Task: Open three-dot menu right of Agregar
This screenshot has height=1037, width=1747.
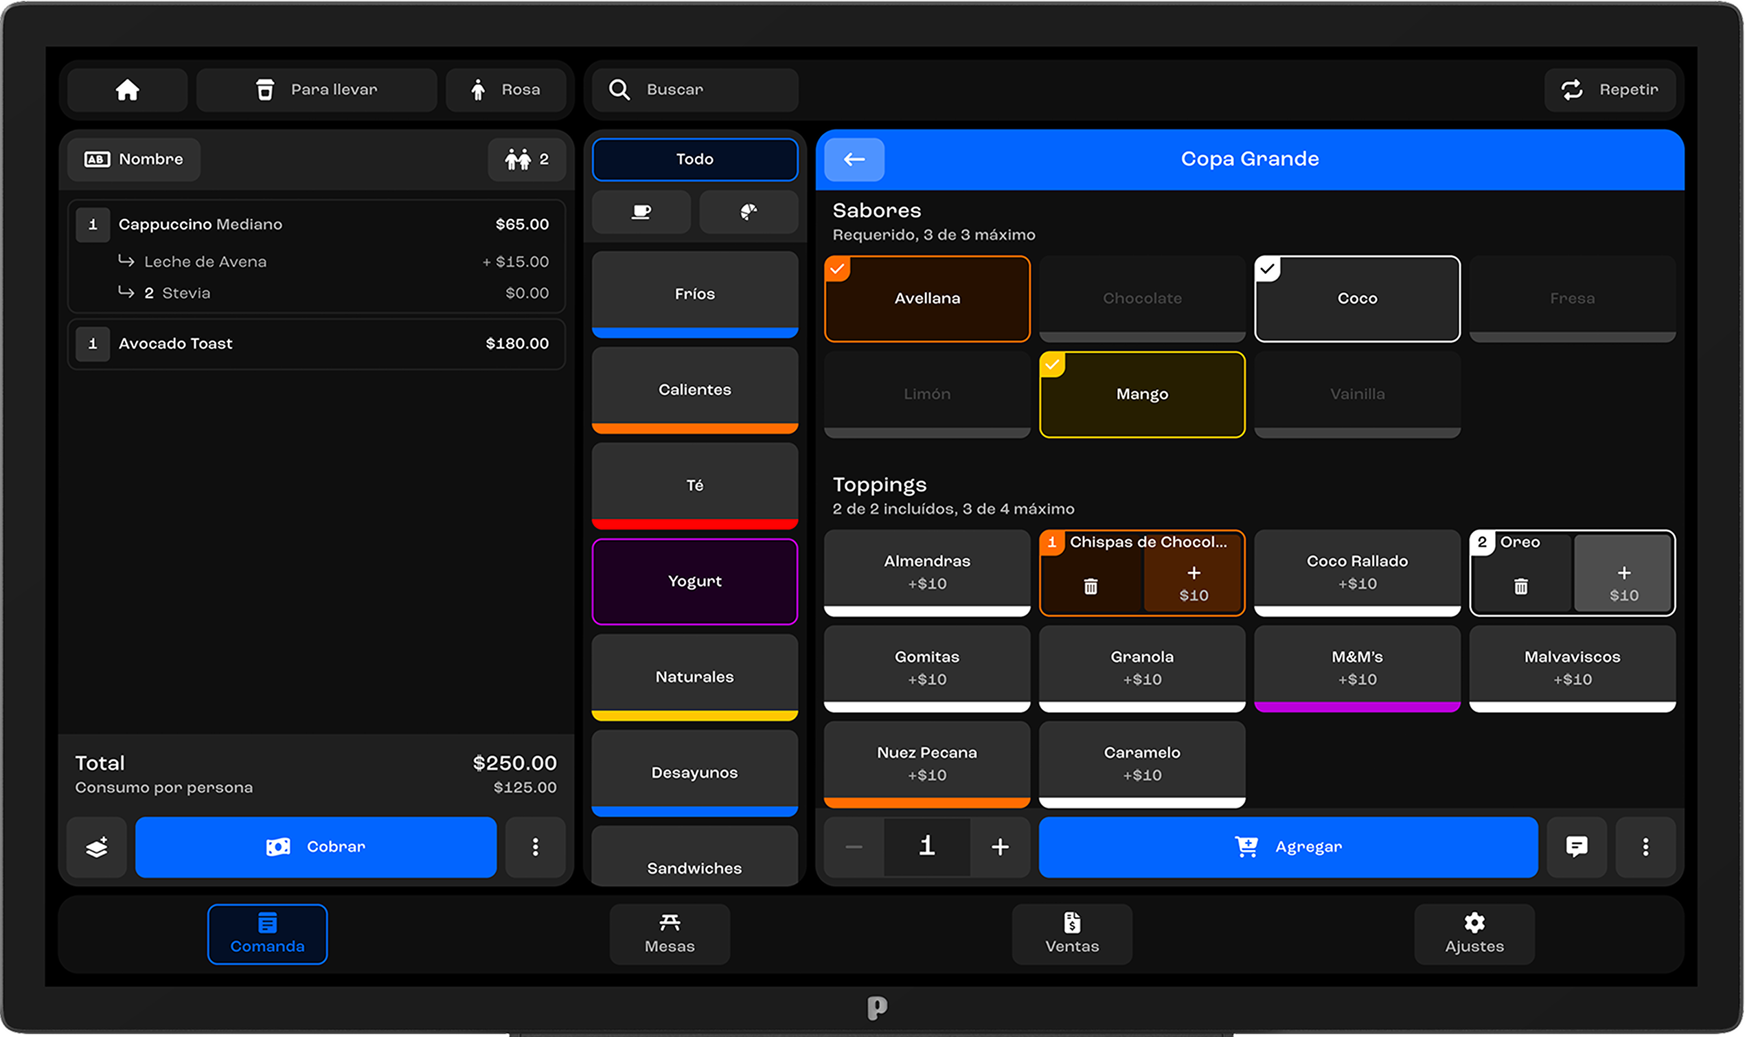Action: coord(1645,847)
